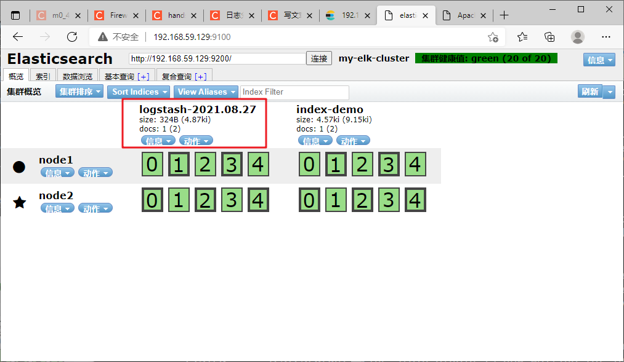Expand 动作 menu for node1
The width and height of the screenshot is (624, 362).
tap(95, 173)
